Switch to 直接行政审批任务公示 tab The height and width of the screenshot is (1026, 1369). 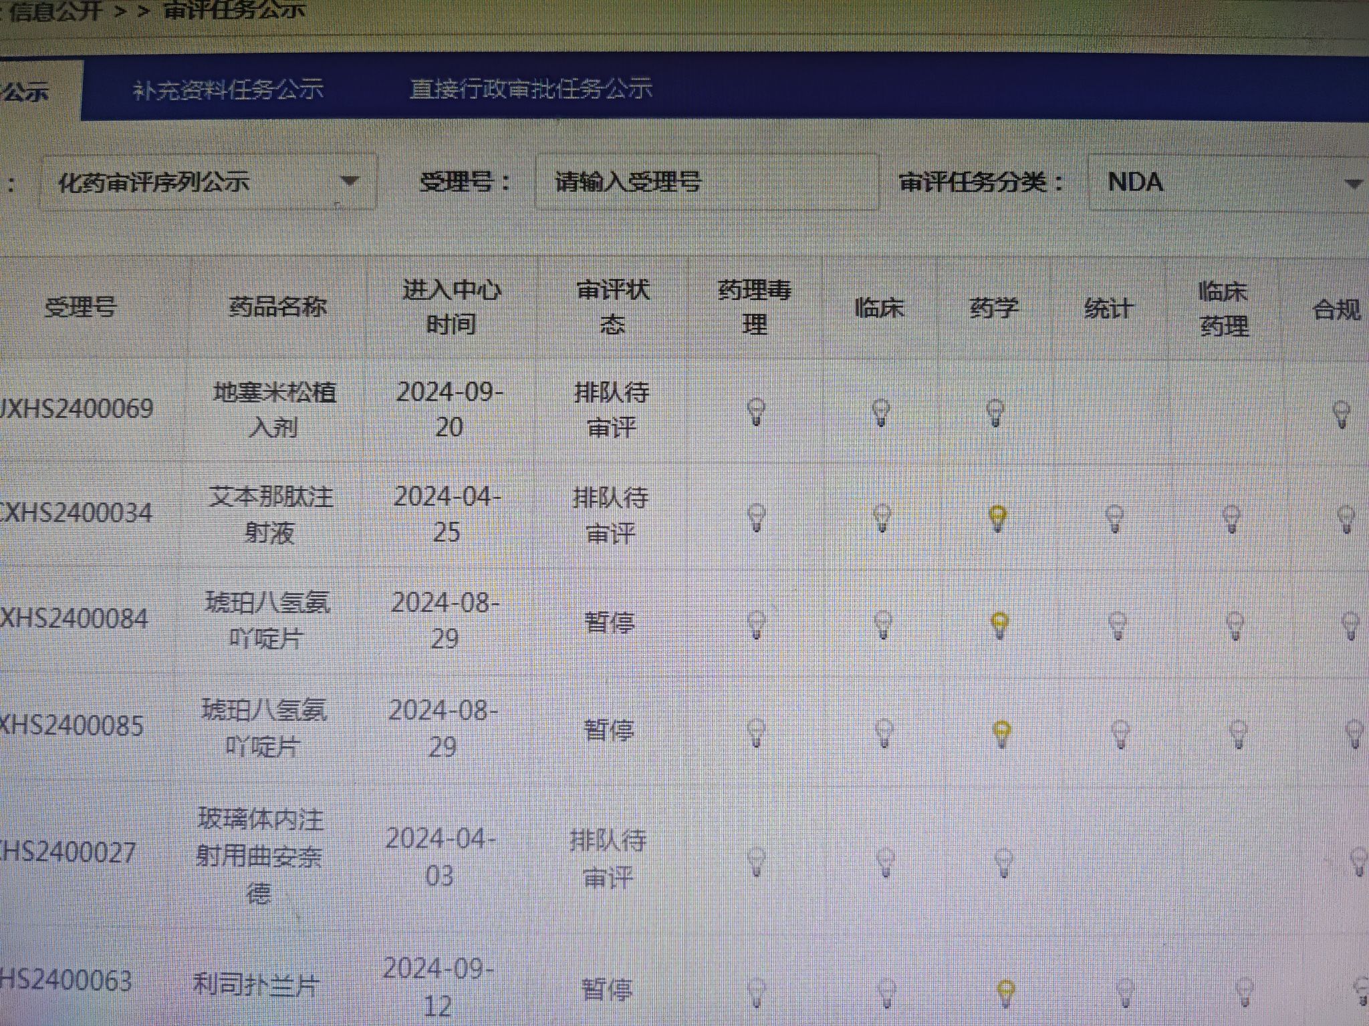tap(531, 88)
